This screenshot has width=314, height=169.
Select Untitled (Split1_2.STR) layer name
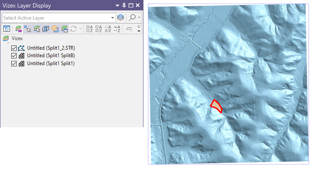(x=51, y=48)
